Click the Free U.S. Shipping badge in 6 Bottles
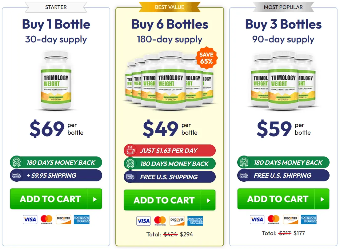This screenshot has width=340, height=249. tap(170, 177)
